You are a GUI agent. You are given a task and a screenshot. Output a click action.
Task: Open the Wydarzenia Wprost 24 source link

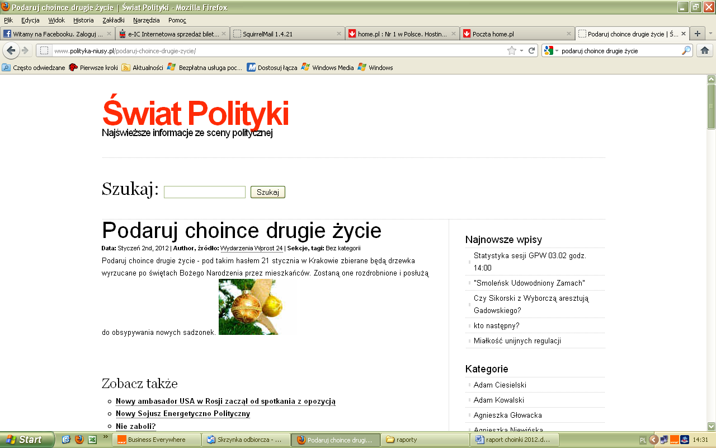click(252, 248)
